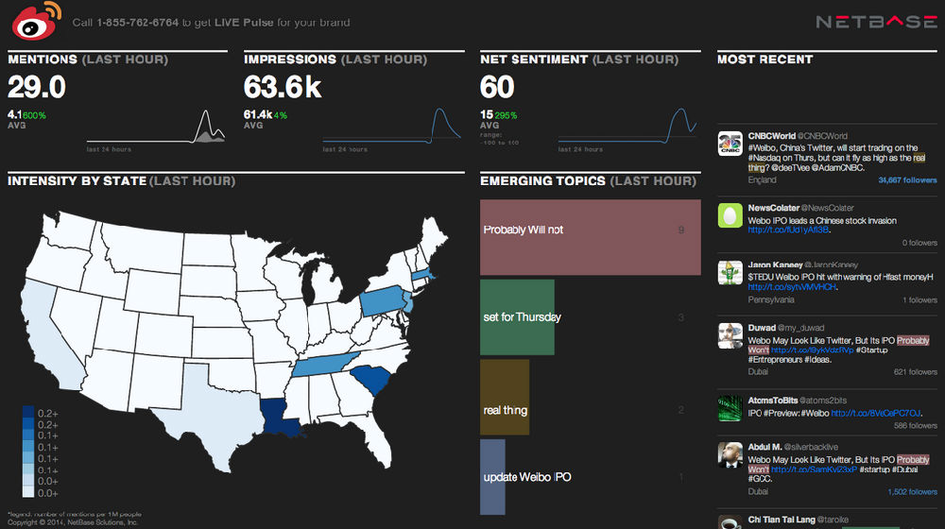945x529 pixels.
Task: Select Massachusetts on the intensity map
Action: (423, 275)
